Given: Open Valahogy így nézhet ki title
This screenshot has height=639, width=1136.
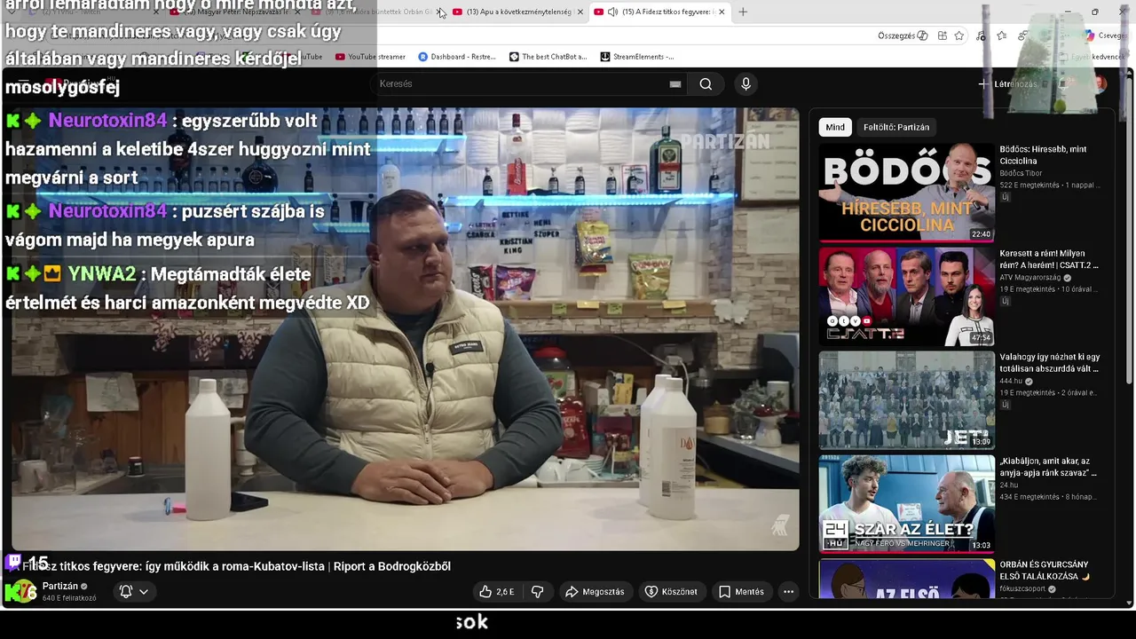Looking at the screenshot, I should [x=1050, y=363].
